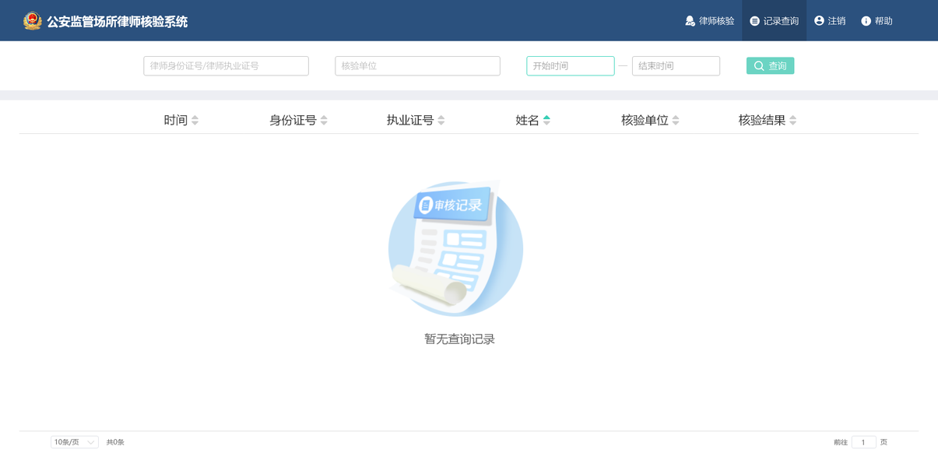Click the magnifier icon in 查询 button
Screen dimensions: 938x467
point(759,66)
